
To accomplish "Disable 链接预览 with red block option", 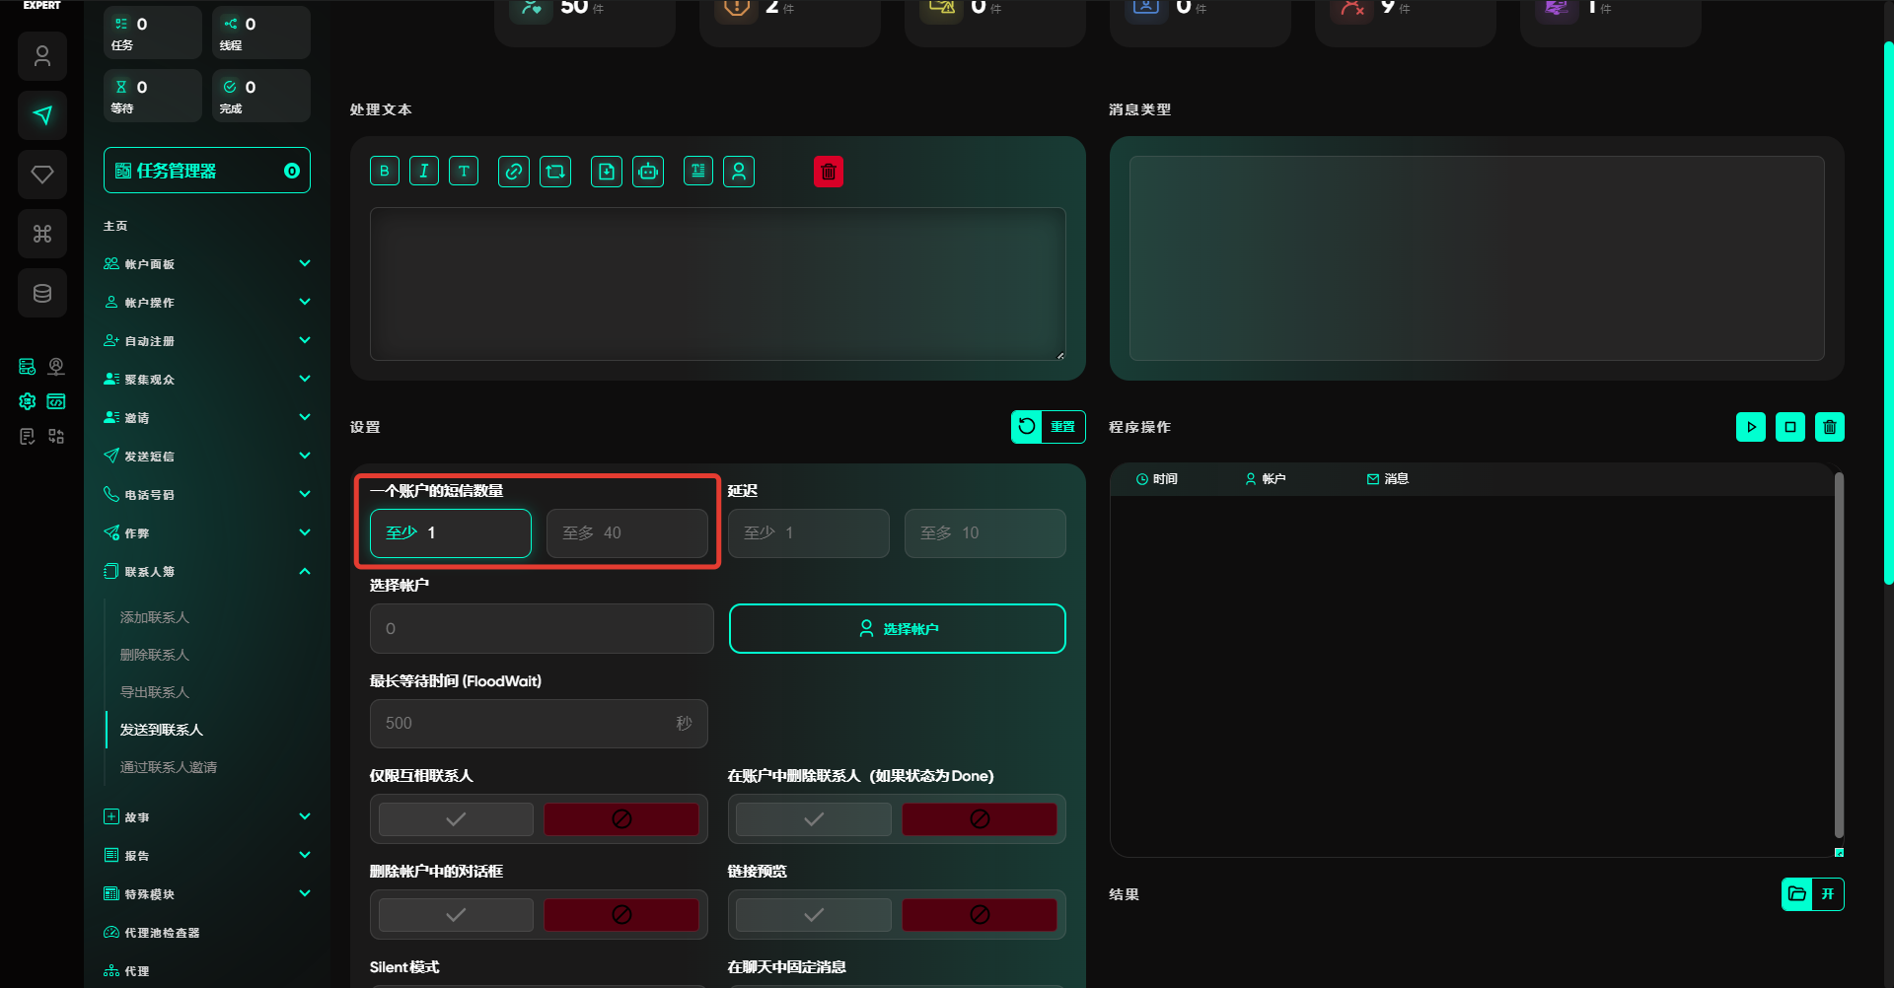I will click(x=980, y=915).
